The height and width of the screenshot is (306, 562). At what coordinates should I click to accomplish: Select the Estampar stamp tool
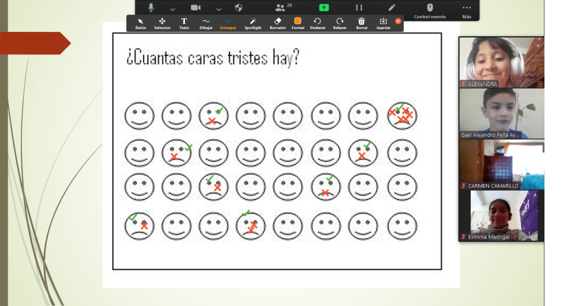[x=228, y=23]
